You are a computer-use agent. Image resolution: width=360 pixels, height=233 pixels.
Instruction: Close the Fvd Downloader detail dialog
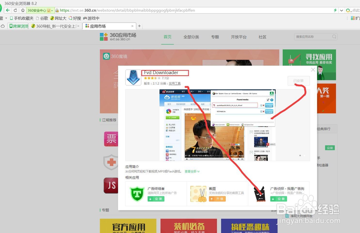pyautogui.click(x=313, y=69)
